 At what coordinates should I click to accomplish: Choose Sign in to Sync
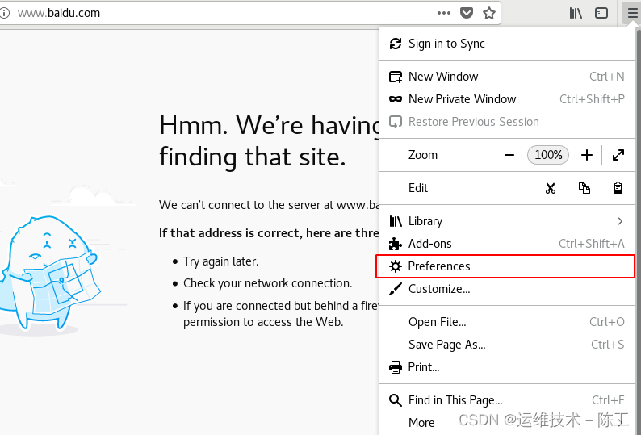point(507,44)
